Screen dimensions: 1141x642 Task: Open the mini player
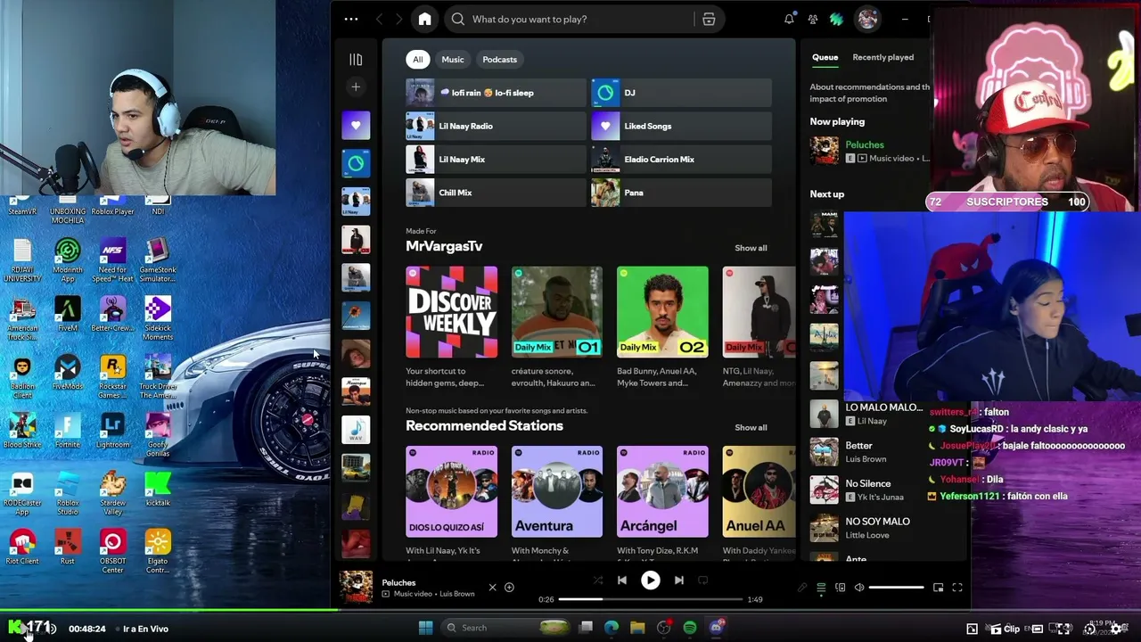[938, 588]
